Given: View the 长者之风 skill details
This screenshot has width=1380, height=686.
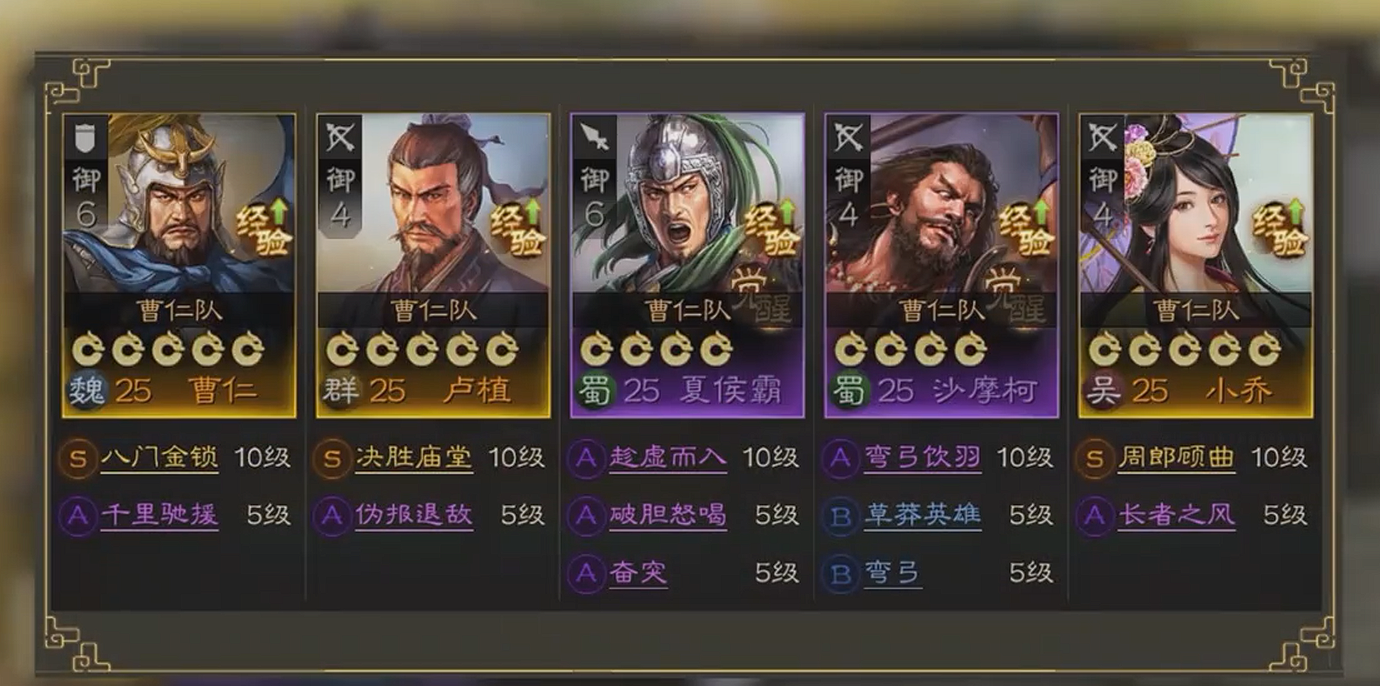Looking at the screenshot, I should [1177, 515].
